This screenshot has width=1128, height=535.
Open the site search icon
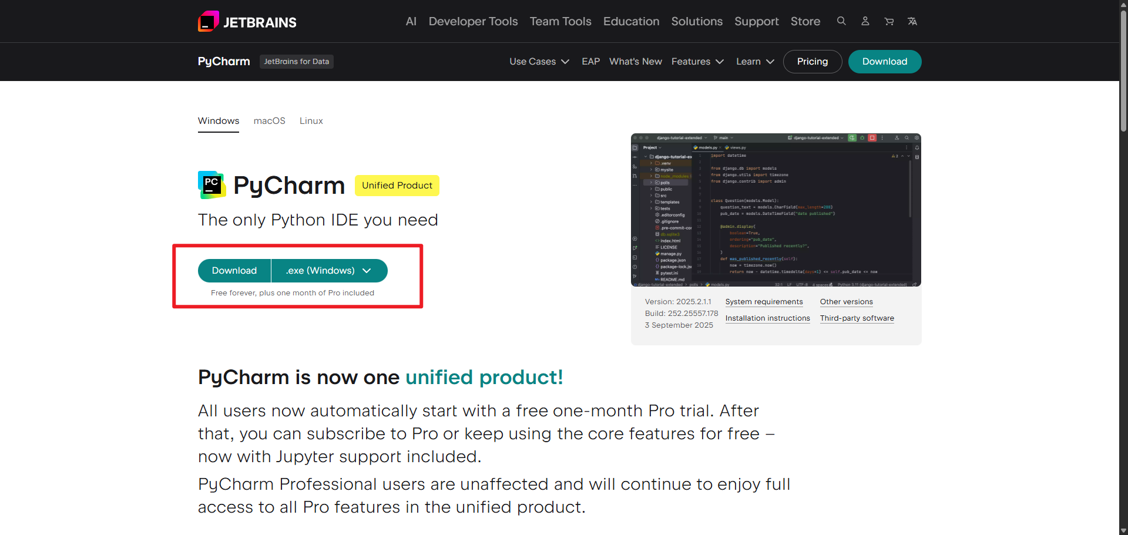(841, 21)
